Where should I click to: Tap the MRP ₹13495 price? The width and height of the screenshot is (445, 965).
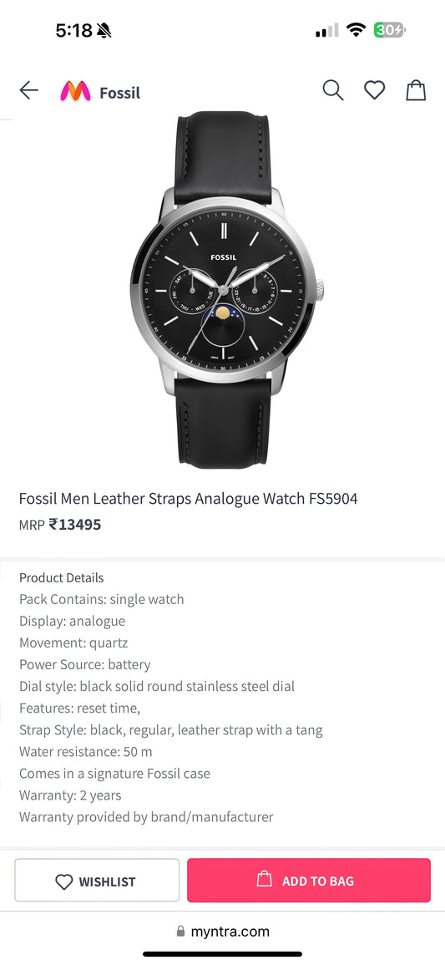60,525
